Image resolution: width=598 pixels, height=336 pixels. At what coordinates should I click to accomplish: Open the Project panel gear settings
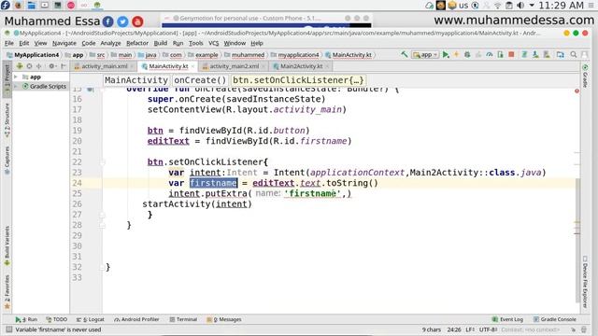(52, 66)
